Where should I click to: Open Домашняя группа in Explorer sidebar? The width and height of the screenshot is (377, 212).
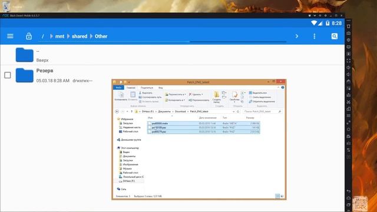pos(129,140)
